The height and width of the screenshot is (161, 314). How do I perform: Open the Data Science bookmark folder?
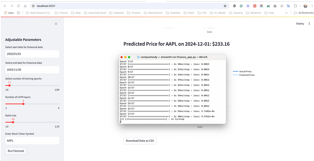153,13
